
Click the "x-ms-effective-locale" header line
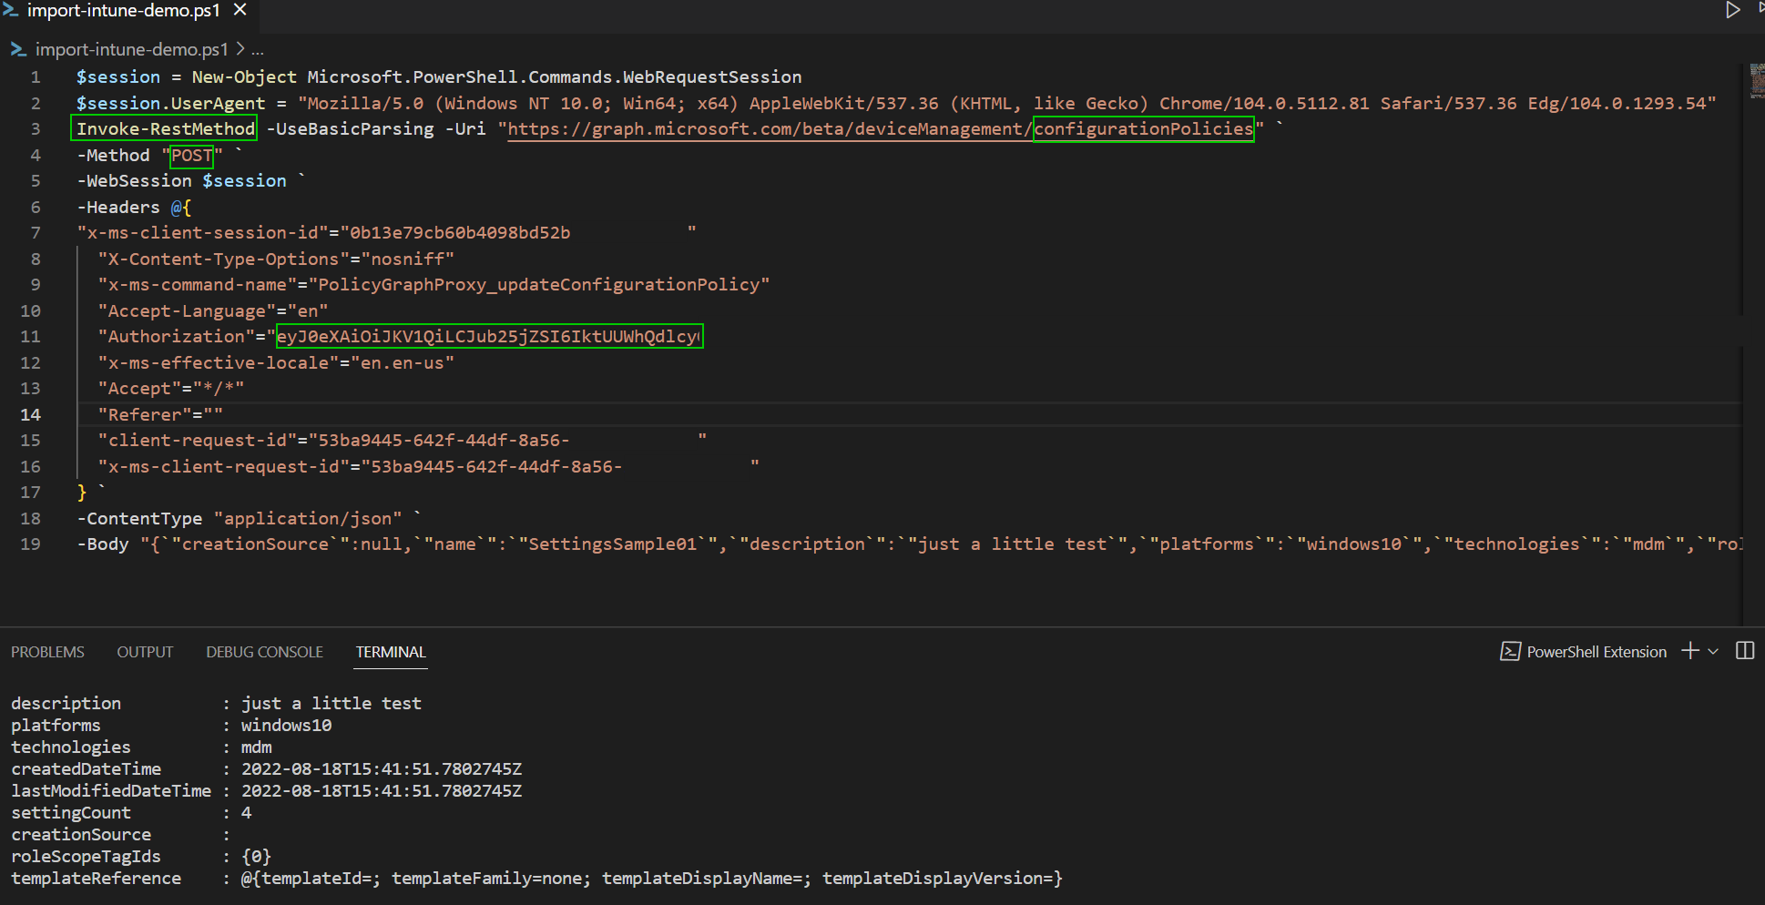click(276, 363)
